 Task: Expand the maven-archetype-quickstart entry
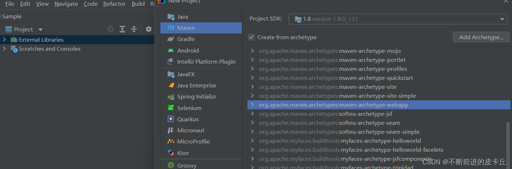pos(252,78)
